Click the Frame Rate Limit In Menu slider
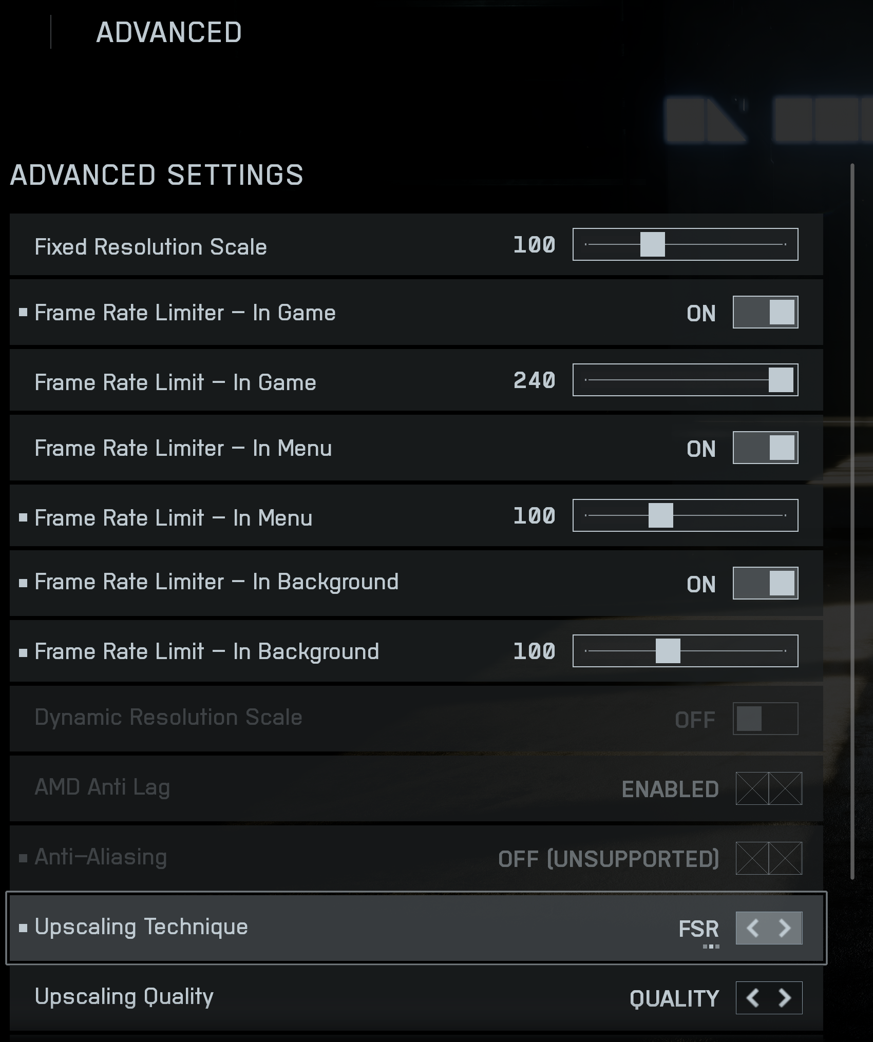This screenshot has height=1042, width=873. point(661,515)
